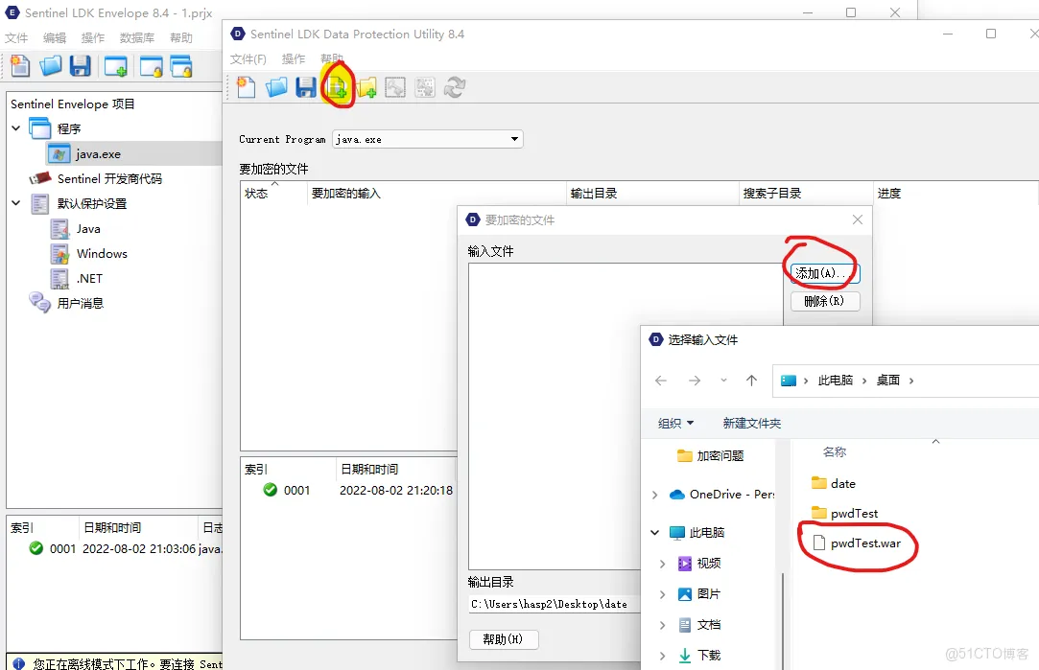Screen dimensions: 1039x670
Task: Open 操作 menu in Envelope window
Action: pyautogui.click(x=93, y=38)
